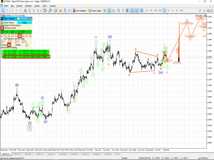Pick the horizontal line drawing tool

[x=16, y=10]
